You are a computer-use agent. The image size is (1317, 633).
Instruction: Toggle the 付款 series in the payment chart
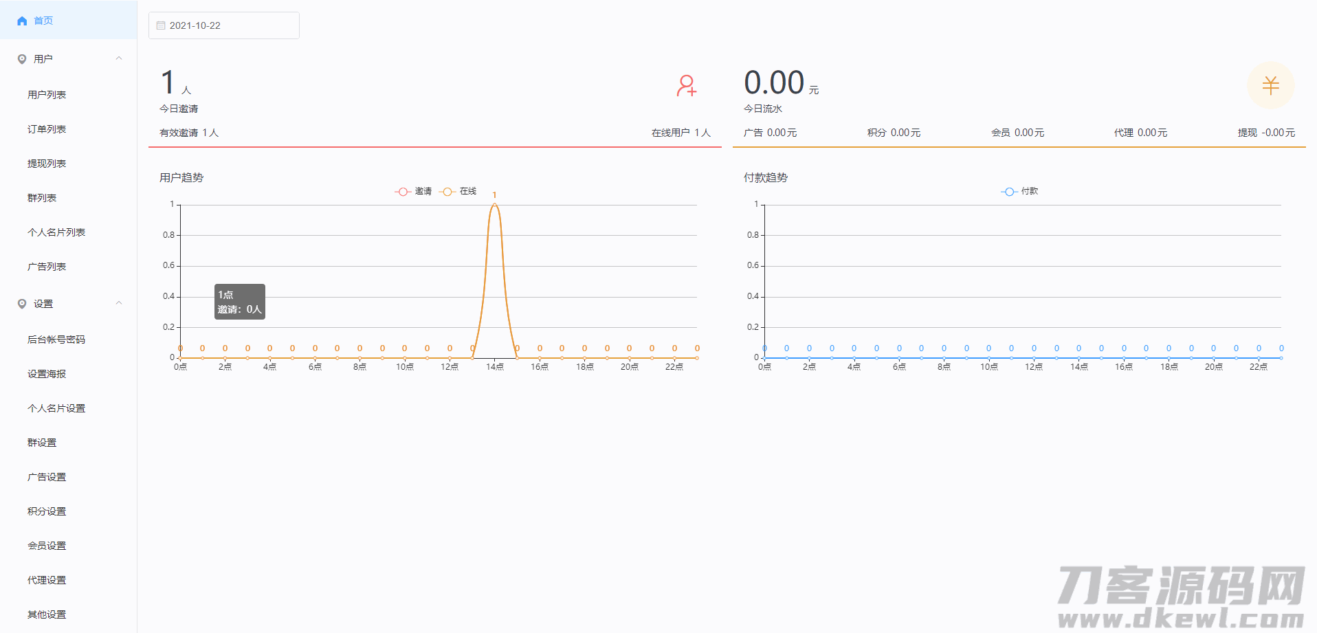click(x=1020, y=192)
